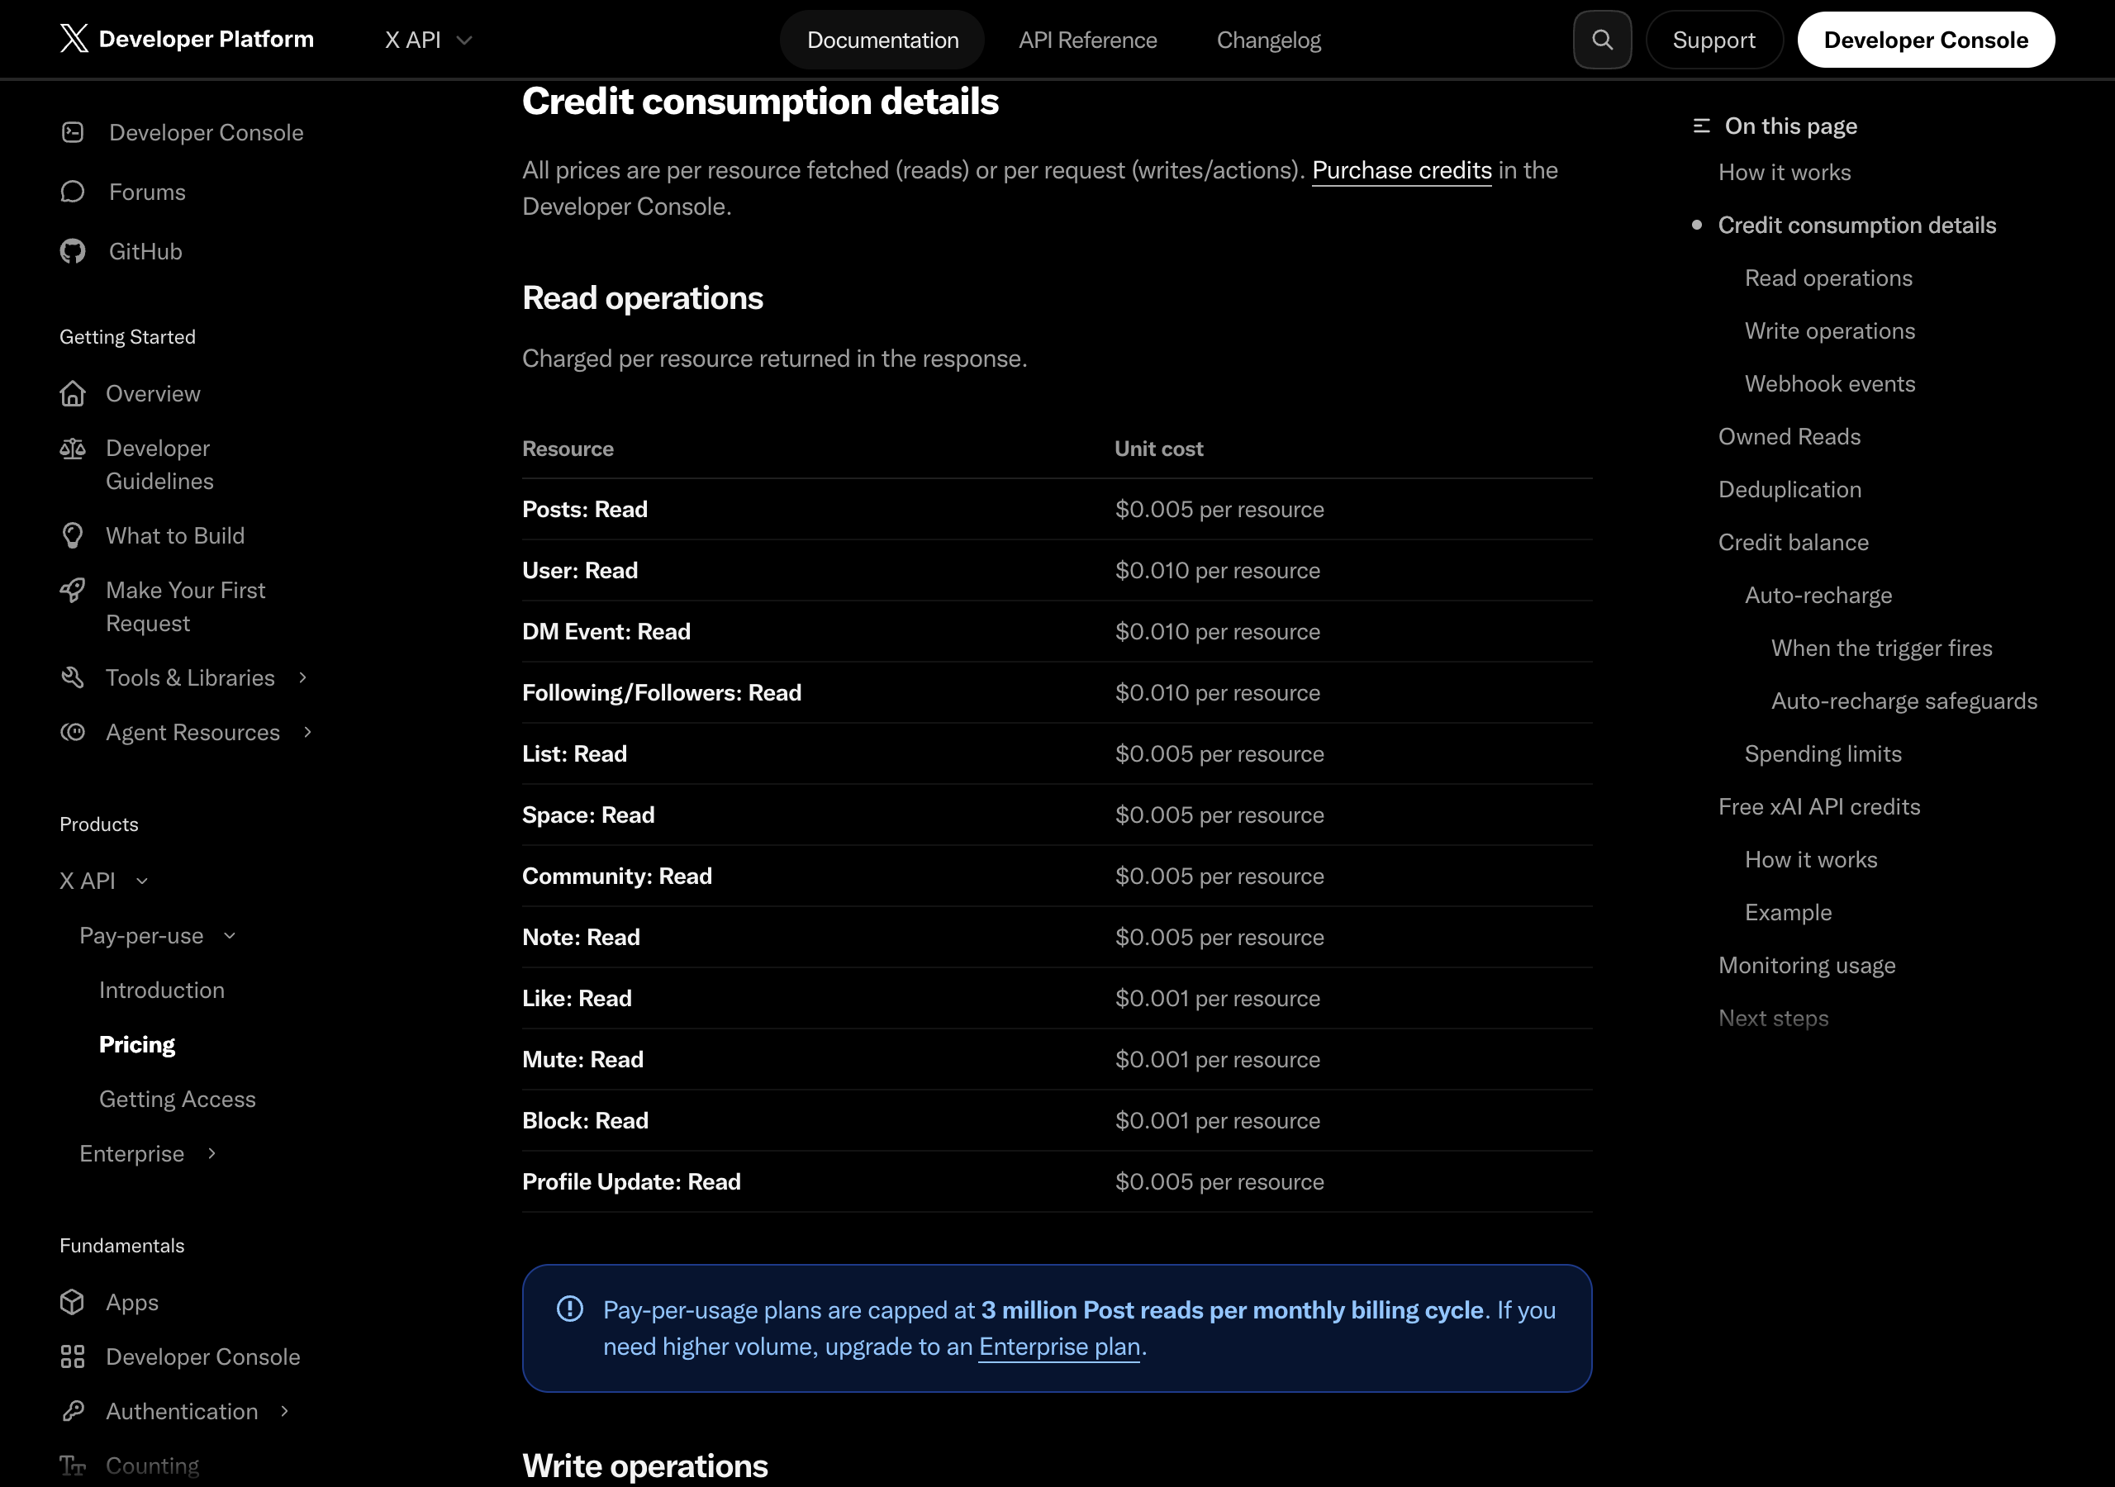Click the What to Build lightbulb icon
Screen dimensions: 2115x1487
tap(73, 535)
